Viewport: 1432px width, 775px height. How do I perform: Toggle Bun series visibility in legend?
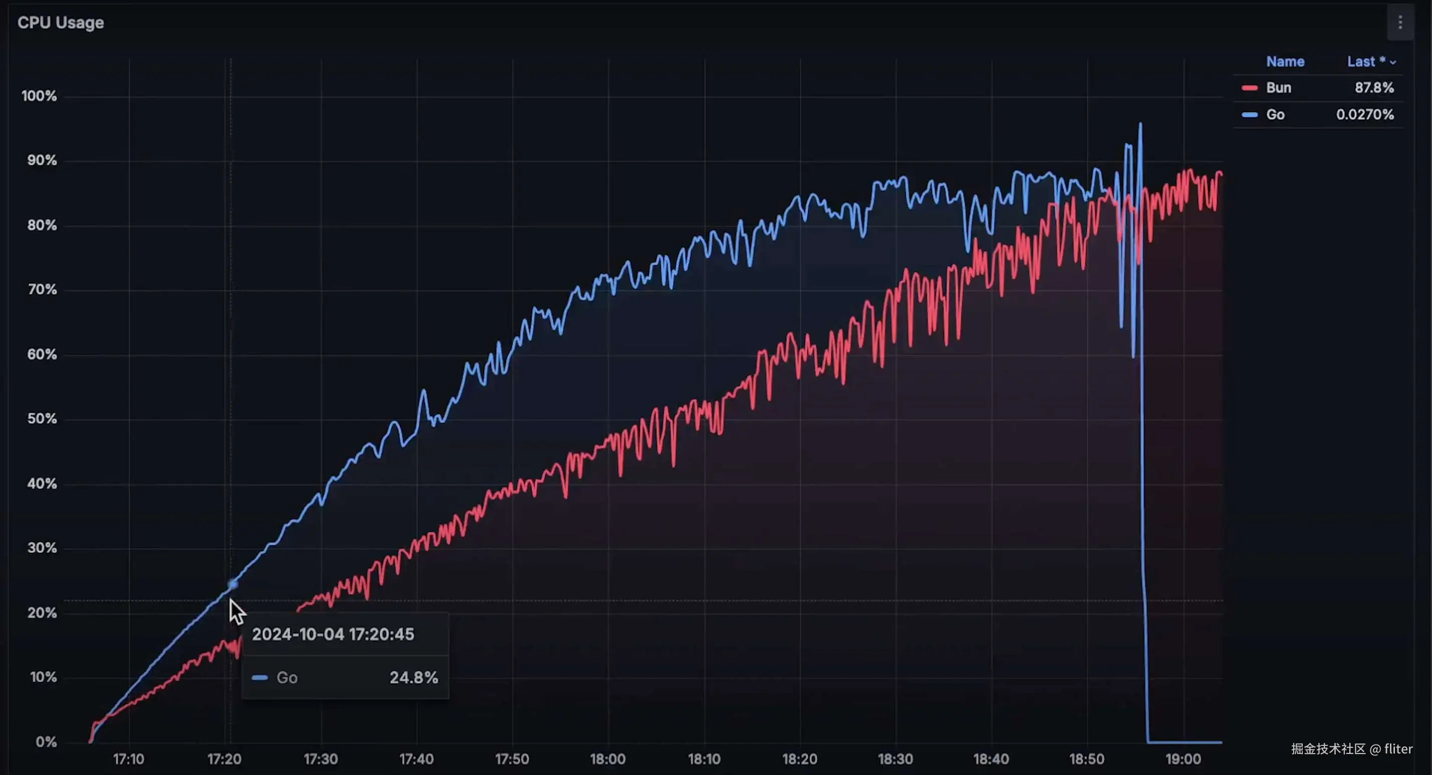pyautogui.click(x=1278, y=88)
